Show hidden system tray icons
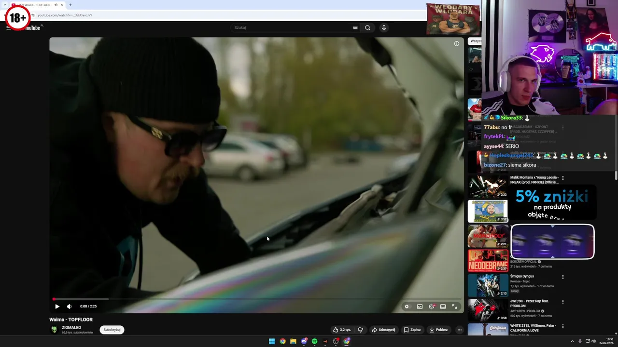The width and height of the screenshot is (618, 347). 572,341
